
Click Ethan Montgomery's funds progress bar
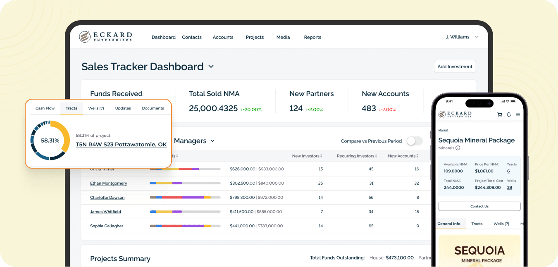pyautogui.click(x=185, y=183)
